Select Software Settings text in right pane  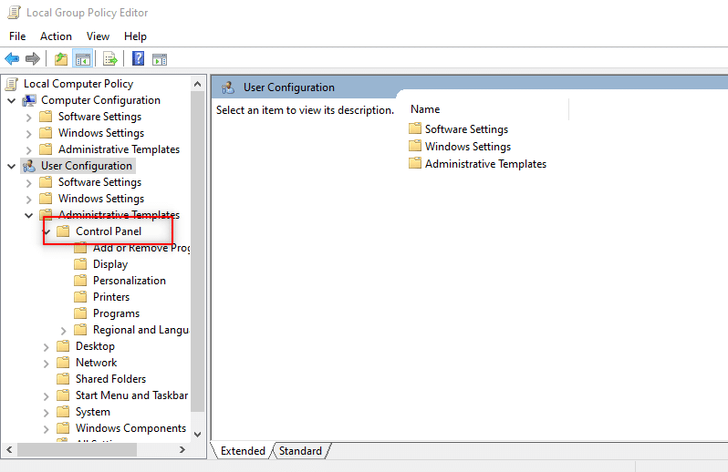(466, 128)
